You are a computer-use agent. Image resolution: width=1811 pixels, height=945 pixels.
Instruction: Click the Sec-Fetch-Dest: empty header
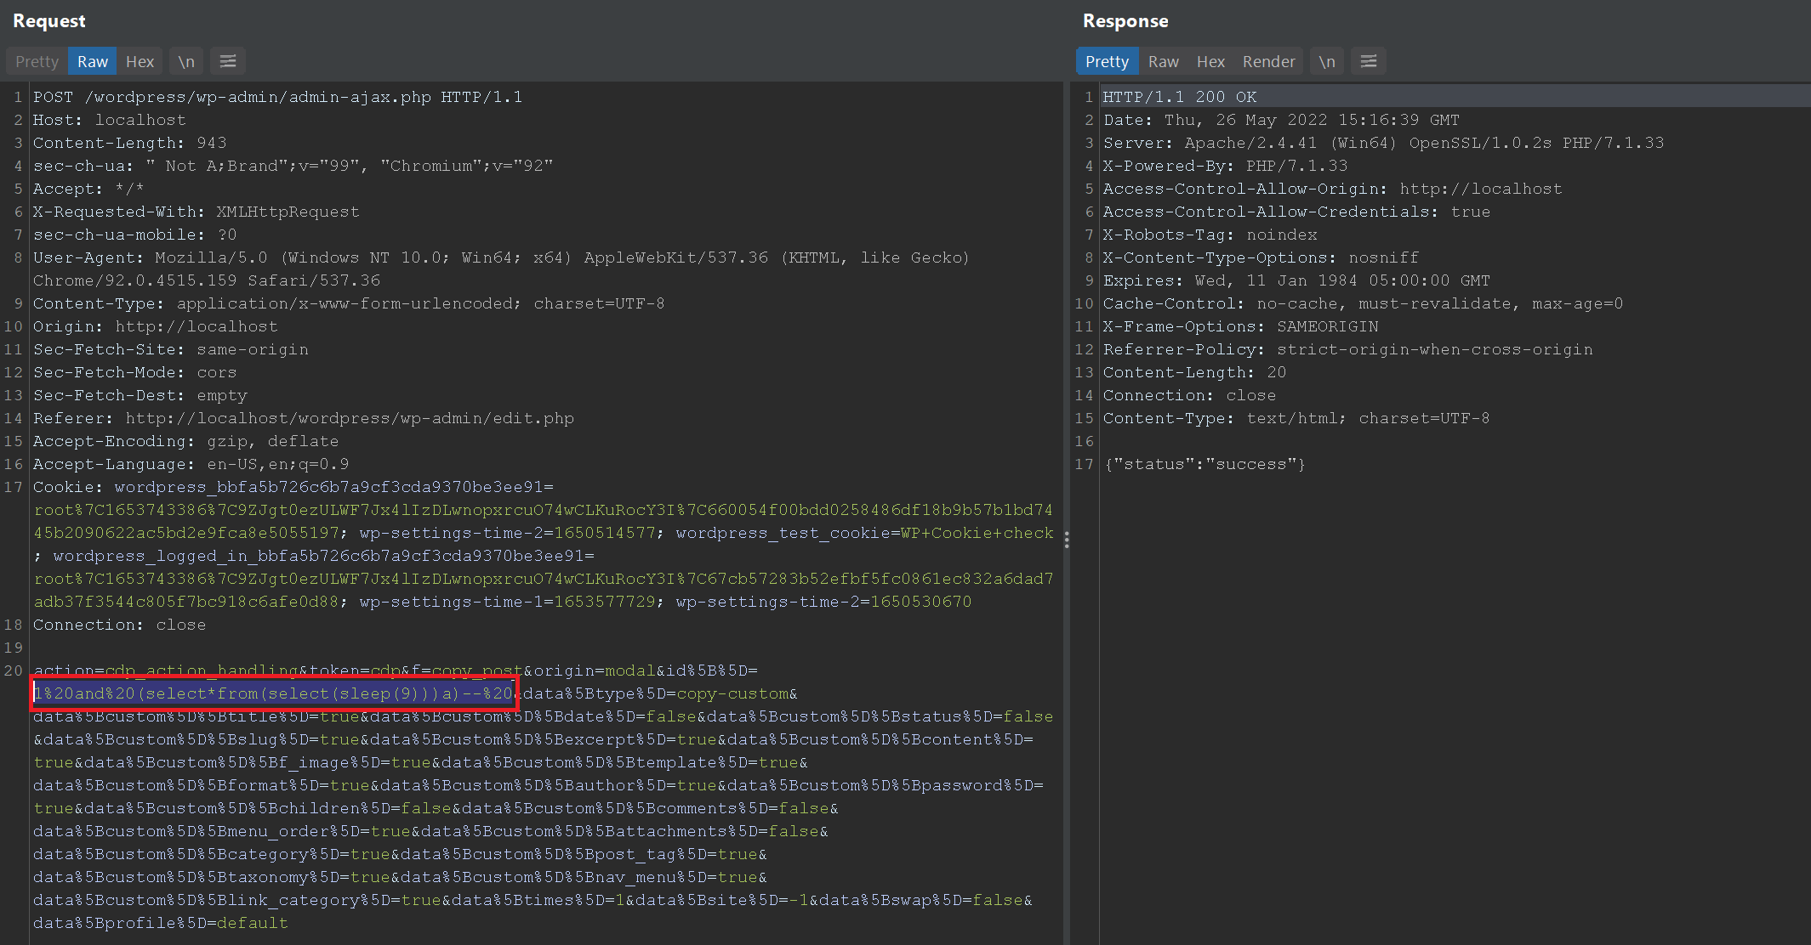(140, 395)
